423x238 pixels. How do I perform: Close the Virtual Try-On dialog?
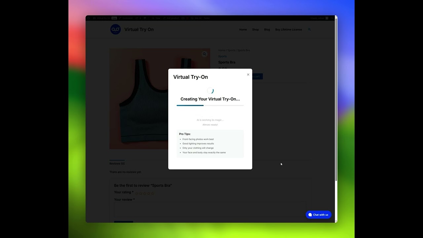click(x=248, y=74)
